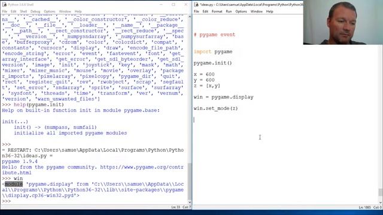The width and height of the screenshot is (383, 215).
Task: Click the 'y = 600' line
Action: tap(204, 80)
